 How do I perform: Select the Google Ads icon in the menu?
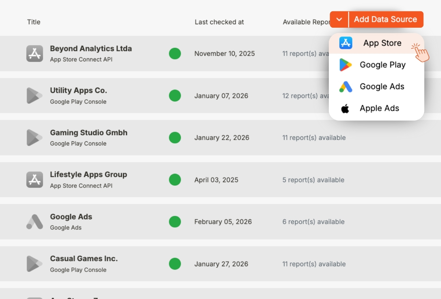click(x=346, y=86)
